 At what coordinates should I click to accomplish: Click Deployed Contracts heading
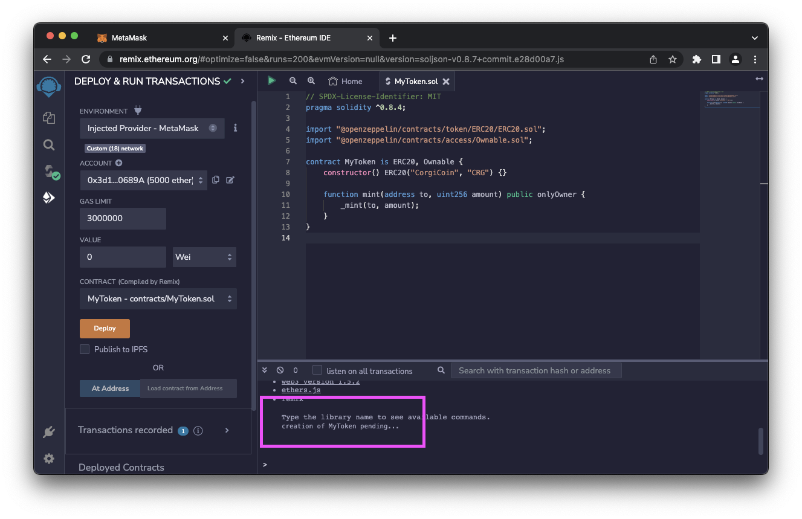tap(121, 467)
